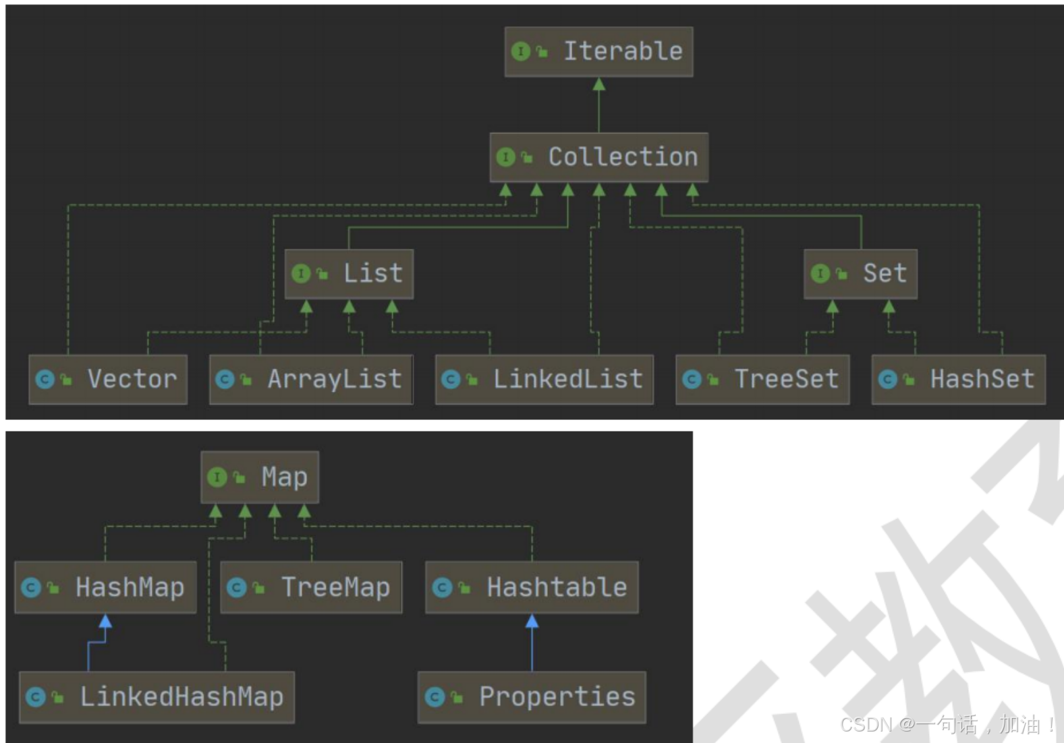Click the green lock icon in Properties node
The image size is (1064, 743).
[456, 697]
